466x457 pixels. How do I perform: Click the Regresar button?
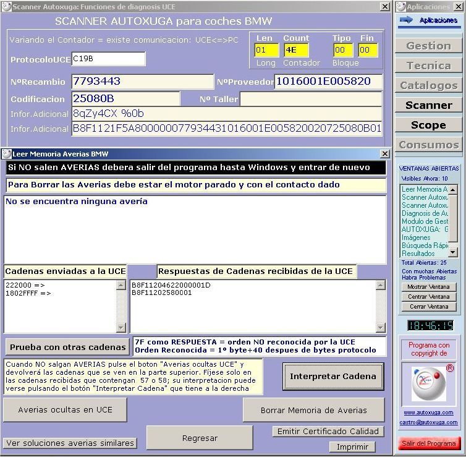[x=200, y=438]
